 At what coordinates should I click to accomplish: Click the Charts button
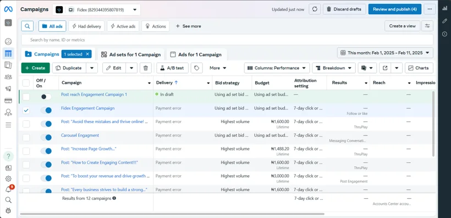(419, 68)
